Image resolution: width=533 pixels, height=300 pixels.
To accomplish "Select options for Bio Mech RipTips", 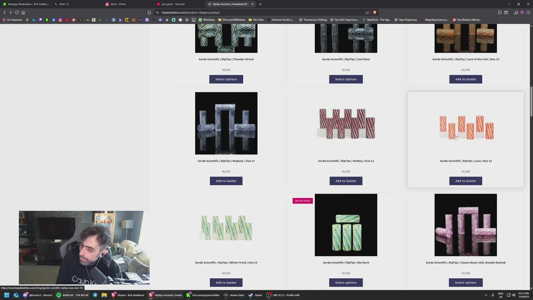I will click(346, 282).
